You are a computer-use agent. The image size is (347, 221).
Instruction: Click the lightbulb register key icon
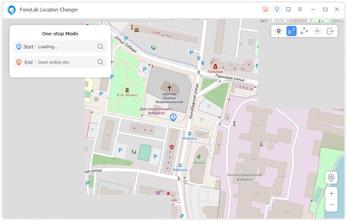coord(277,9)
